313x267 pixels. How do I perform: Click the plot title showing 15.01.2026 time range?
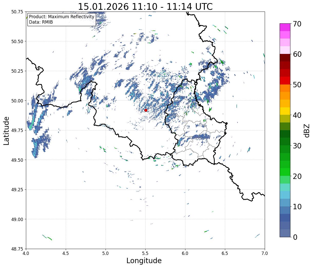145,6
